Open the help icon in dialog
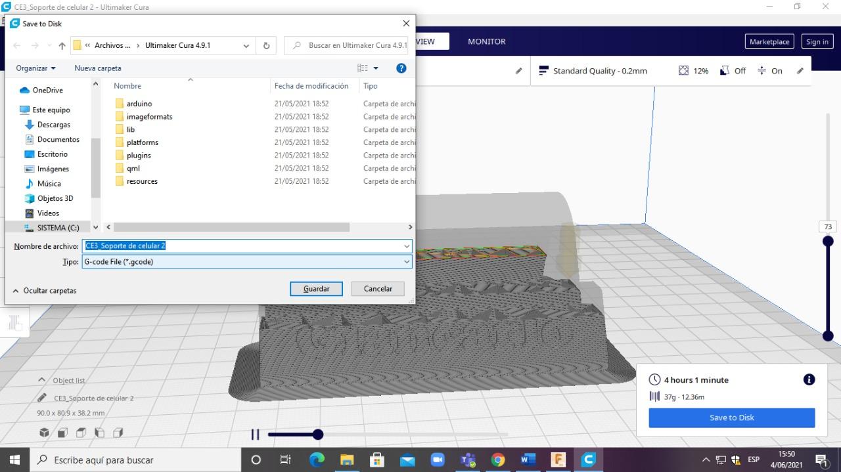The image size is (841, 472). tap(401, 68)
